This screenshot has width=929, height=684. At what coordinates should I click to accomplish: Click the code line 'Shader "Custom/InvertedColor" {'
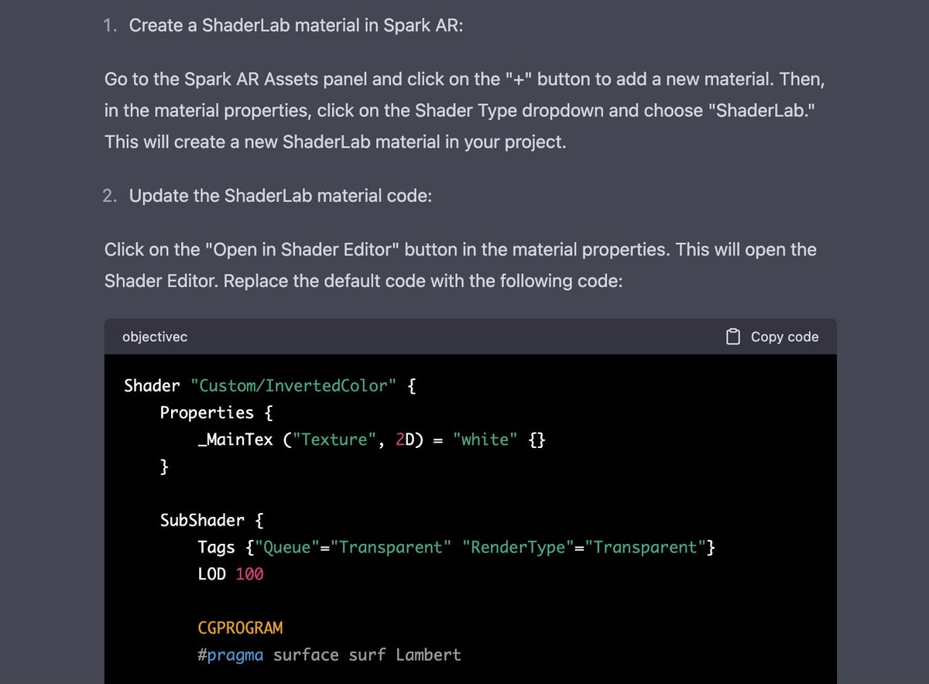tap(270, 385)
